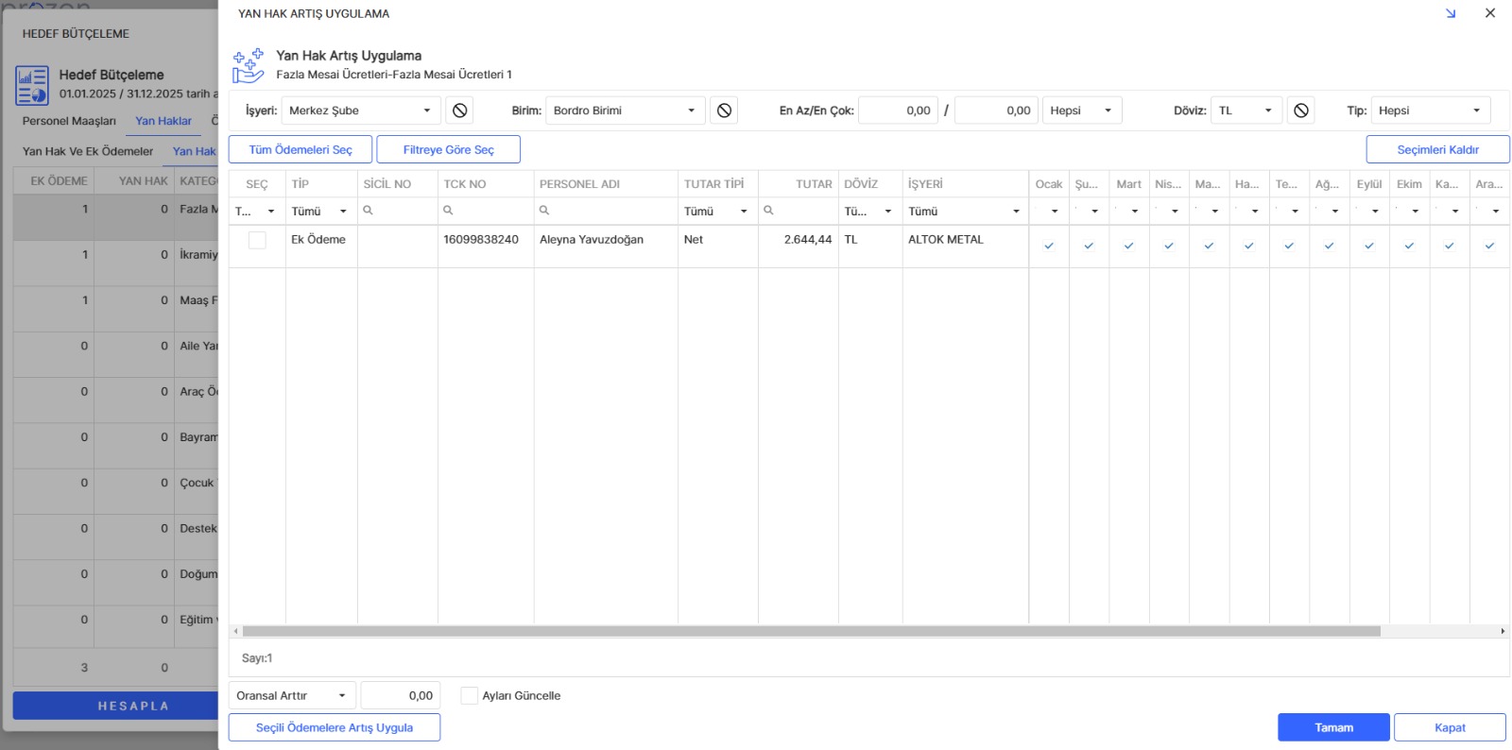Screen dimensions: 1512x750
Task: Open the Tip Hepsi dropdown
Action: click(x=1431, y=111)
